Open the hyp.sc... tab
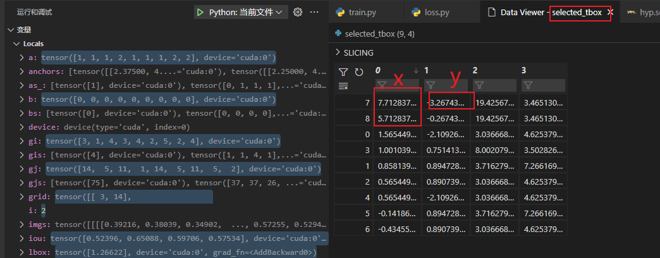Viewport: 660px width, 258px height. (640, 12)
